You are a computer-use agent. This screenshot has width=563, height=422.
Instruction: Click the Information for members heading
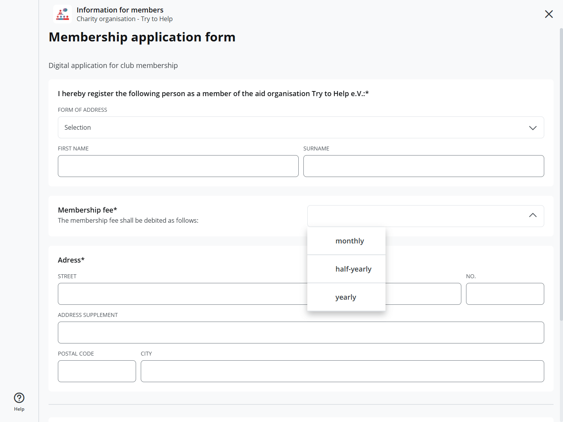120,10
